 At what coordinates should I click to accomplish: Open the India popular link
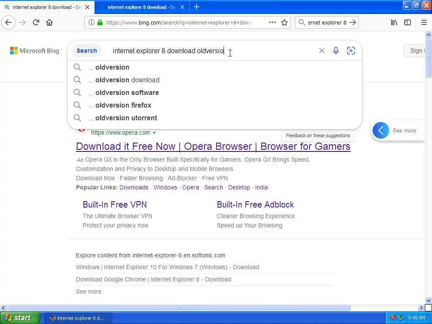(x=262, y=187)
